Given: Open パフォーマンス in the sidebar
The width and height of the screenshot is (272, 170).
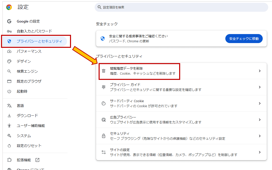Looking at the screenshot, I should point(29,51).
